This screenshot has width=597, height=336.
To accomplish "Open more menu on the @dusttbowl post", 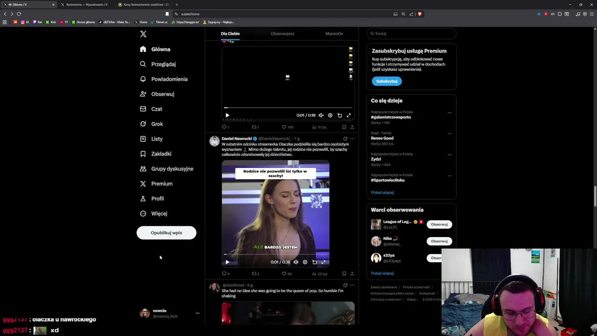I will pyautogui.click(x=352, y=285).
